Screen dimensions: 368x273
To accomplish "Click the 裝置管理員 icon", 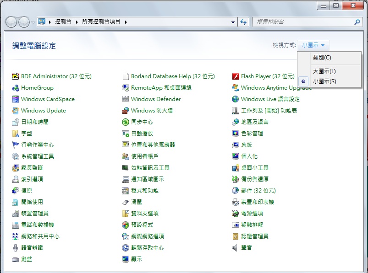I will [16, 214].
